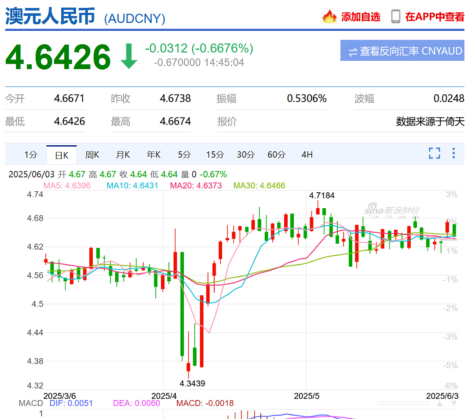Switch to the 周K chart tab
This screenshot has width=475, height=419.
point(92,154)
